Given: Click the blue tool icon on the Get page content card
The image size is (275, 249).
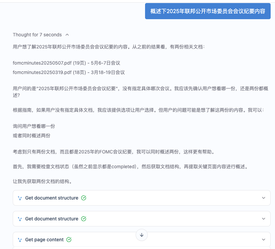Looking at the screenshot, I should 20,240.
